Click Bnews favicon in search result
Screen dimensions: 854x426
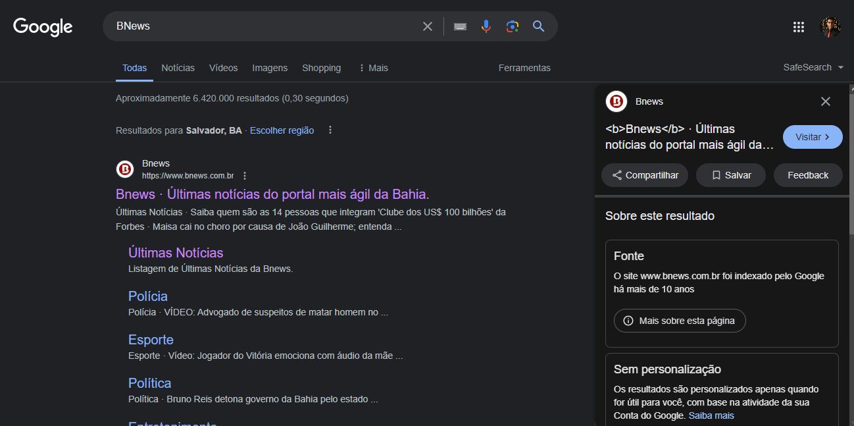coord(125,169)
